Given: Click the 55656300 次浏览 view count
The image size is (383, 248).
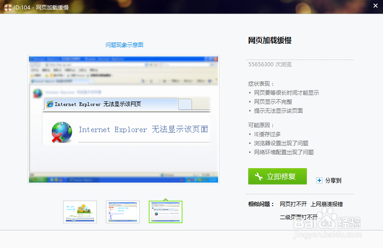Looking at the screenshot, I should coord(270,64).
